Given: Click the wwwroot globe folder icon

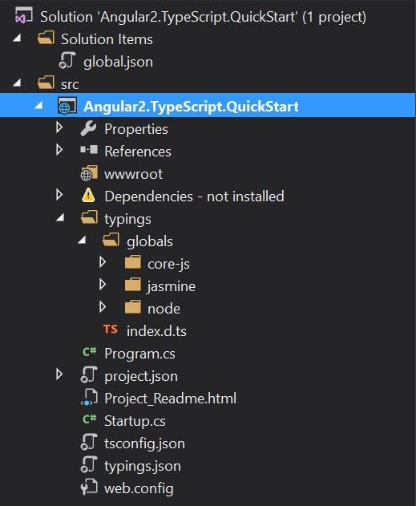Looking at the screenshot, I should (89, 173).
